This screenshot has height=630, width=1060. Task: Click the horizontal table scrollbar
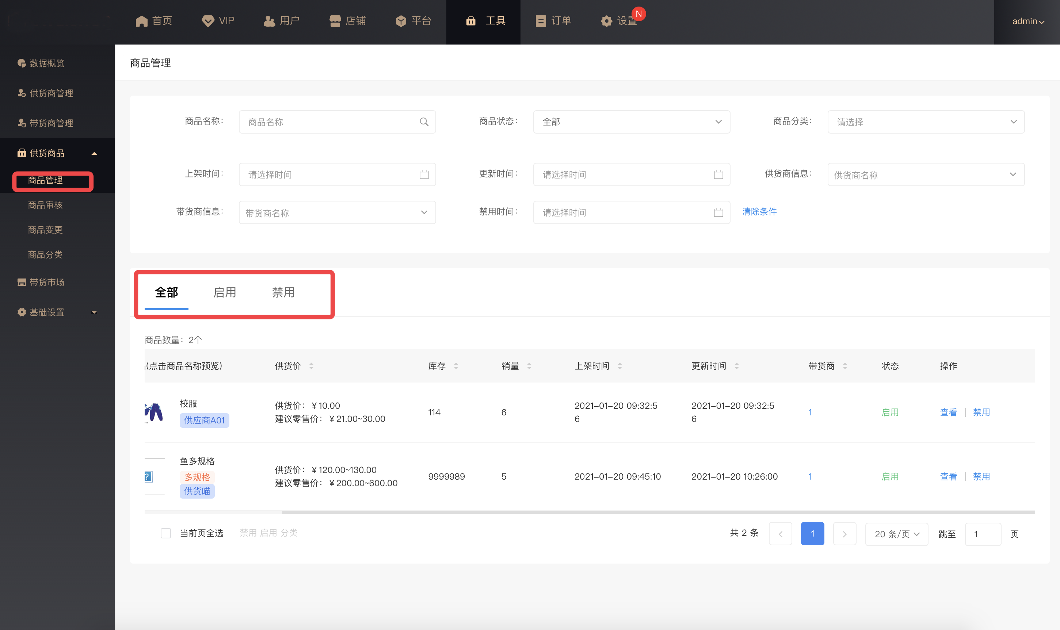[x=658, y=512]
